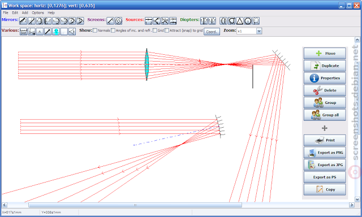
Task: Enable Attract (snap) to grid
Action: (167, 31)
